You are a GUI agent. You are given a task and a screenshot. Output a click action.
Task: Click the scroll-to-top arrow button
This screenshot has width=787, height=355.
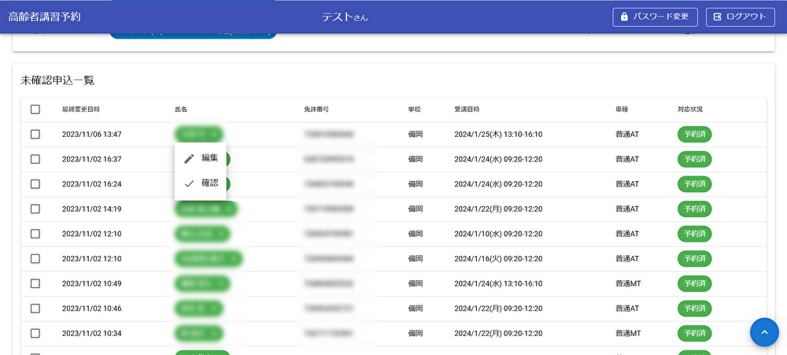pyautogui.click(x=764, y=332)
